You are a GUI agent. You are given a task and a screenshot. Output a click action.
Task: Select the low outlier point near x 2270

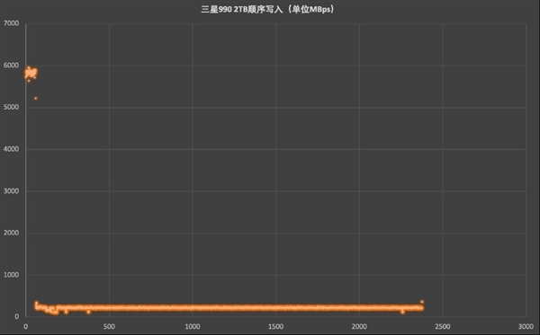pyautogui.click(x=402, y=312)
